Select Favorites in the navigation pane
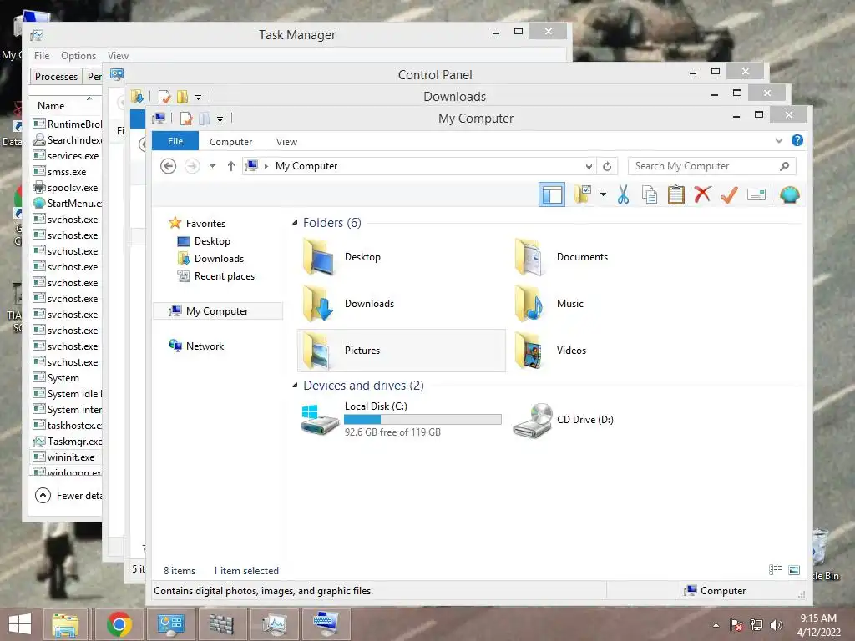 tap(205, 224)
